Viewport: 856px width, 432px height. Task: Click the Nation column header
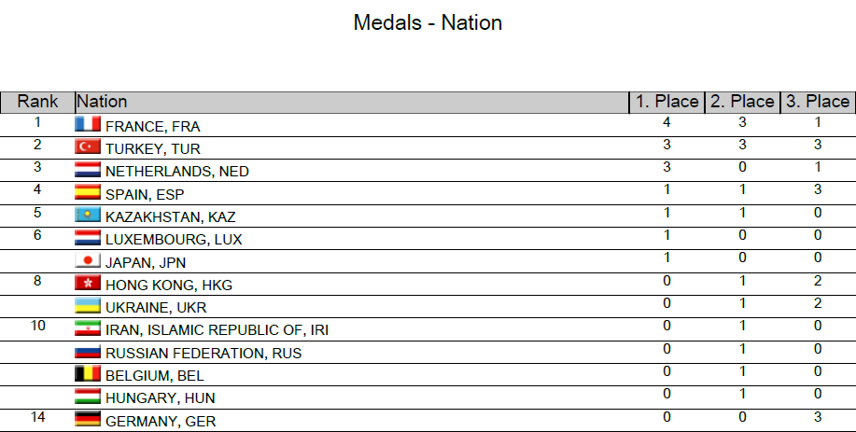(102, 102)
